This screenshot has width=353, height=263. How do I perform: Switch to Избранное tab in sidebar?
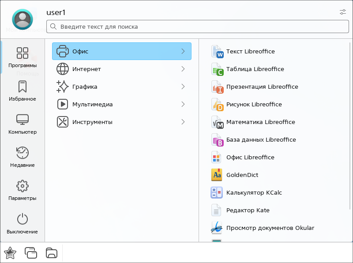point(23,91)
